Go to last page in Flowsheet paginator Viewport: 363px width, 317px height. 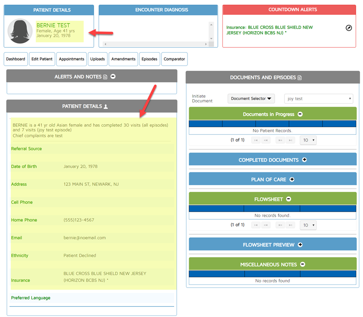click(290, 225)
